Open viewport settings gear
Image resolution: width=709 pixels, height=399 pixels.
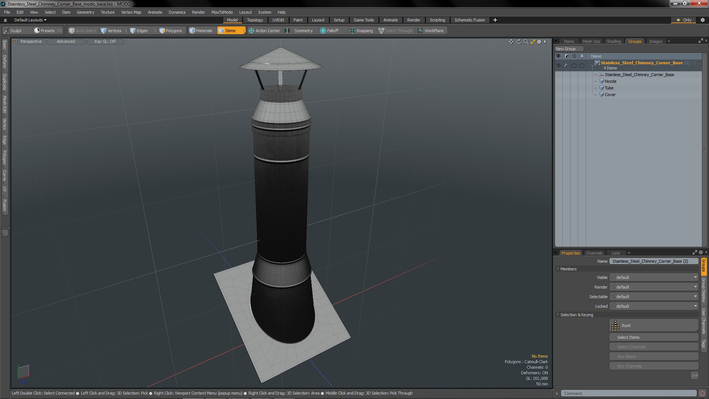coord(539,42)
